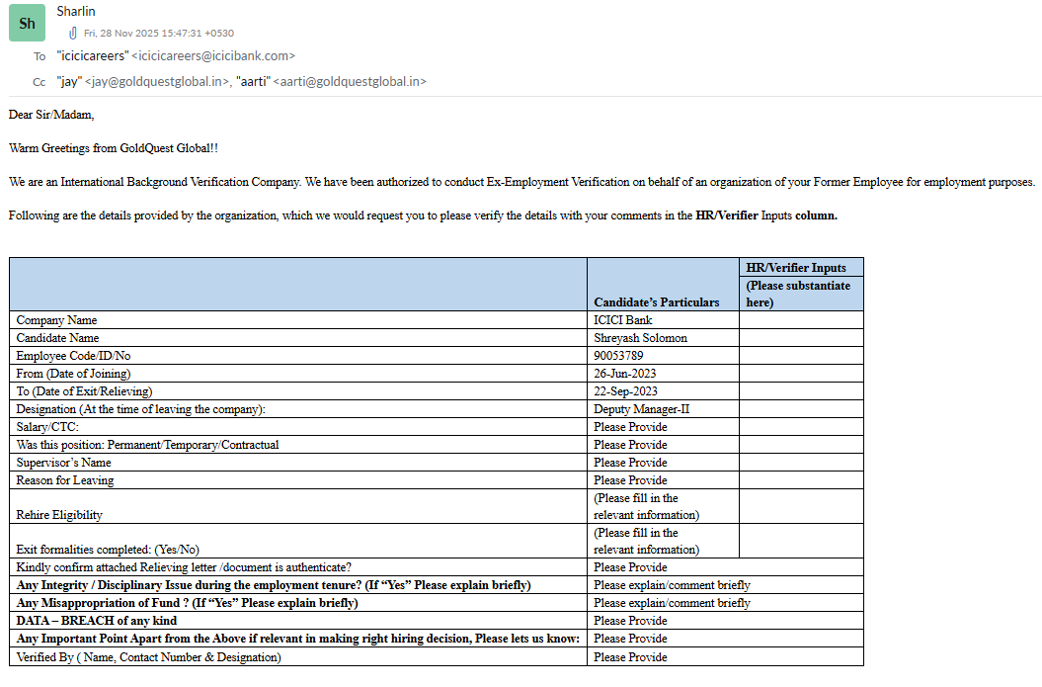Click the Sh sender avatar
1042x687 pixels.
[28, 24]
